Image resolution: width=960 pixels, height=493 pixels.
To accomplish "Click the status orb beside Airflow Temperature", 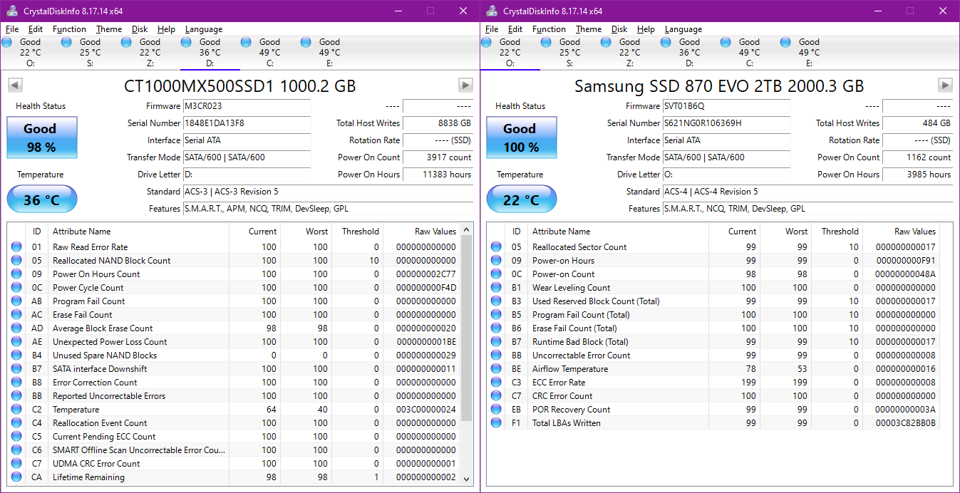I will tap(496, 369).
